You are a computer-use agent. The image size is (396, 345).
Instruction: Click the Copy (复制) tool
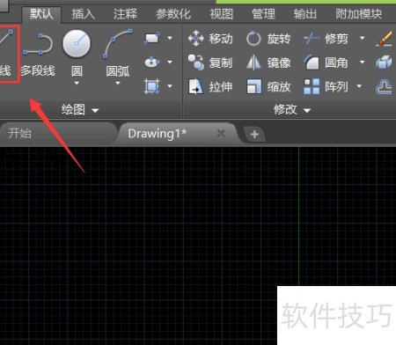tap(210, 62)
